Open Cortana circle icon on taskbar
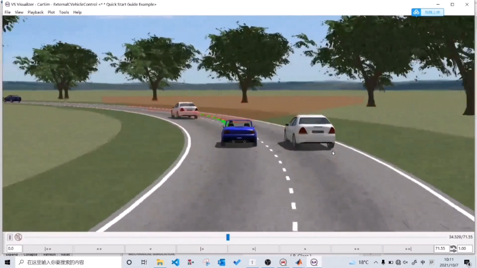Image resolution: width=477 pixels, height=268 pixels. [129, 262]
